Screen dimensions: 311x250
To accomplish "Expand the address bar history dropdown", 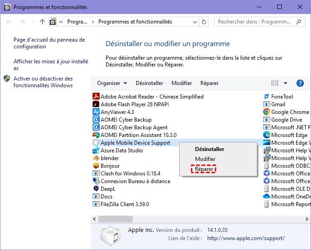I will [x=195, y=22].
